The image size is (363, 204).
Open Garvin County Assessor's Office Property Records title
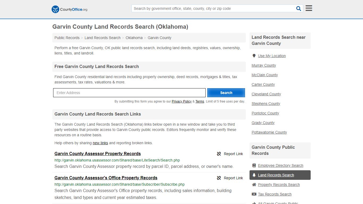point(106,178)
